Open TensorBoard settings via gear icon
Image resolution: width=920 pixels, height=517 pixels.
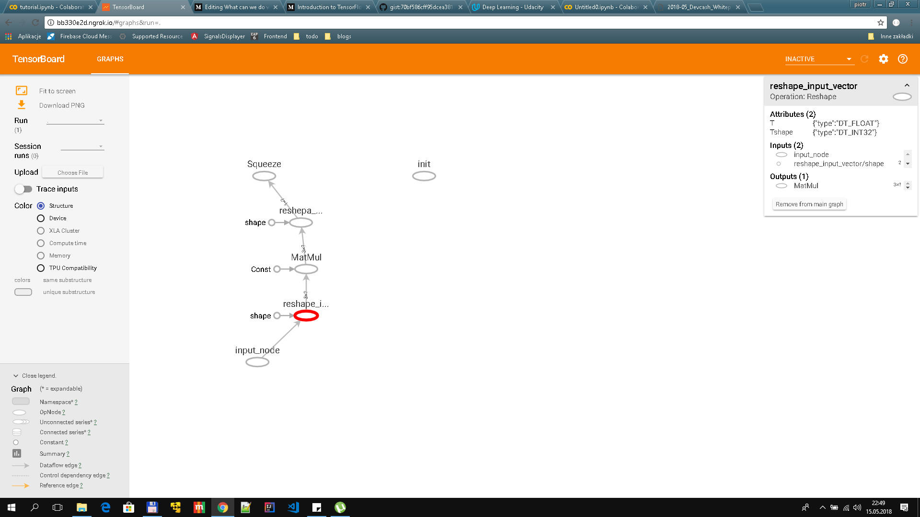pyautogui.click(x=884, y=59)
